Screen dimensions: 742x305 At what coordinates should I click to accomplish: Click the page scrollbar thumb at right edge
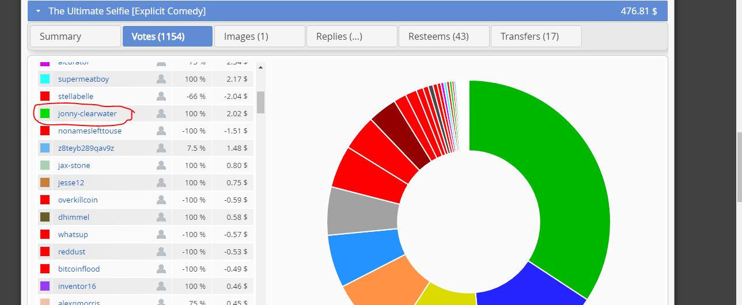pyautogui.click(x=739, y=167)
